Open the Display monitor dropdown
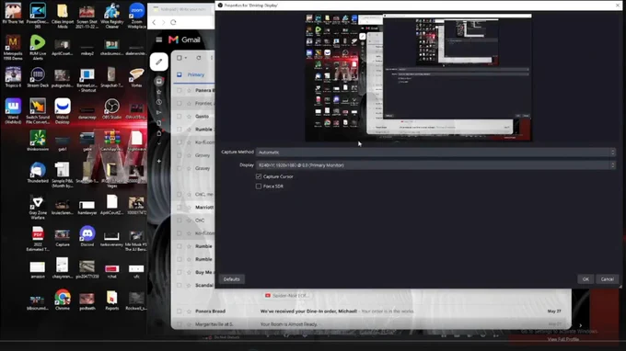Viewport: 626px width, 351px height. pyautogui.click(x=435, y=165)
